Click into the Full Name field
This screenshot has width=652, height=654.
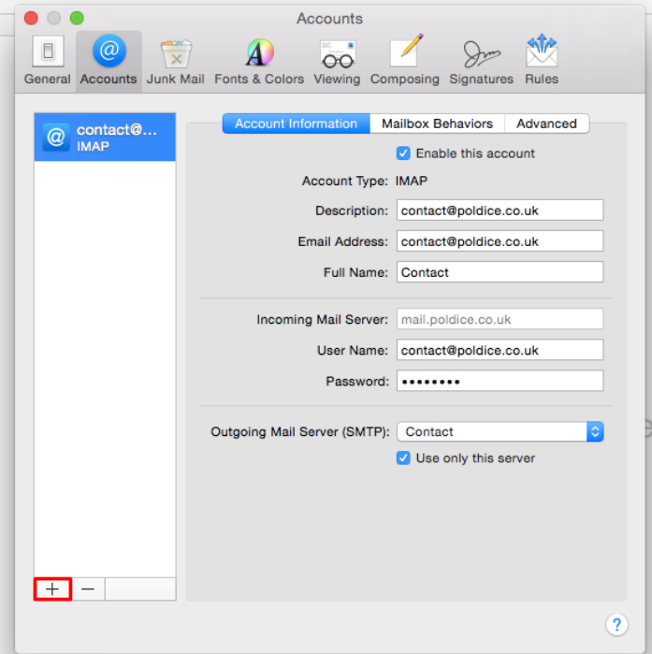[x=500, y=272]
